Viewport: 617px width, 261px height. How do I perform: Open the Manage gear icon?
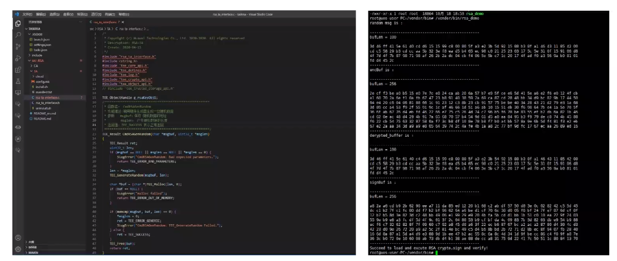[x=18, y=249]
